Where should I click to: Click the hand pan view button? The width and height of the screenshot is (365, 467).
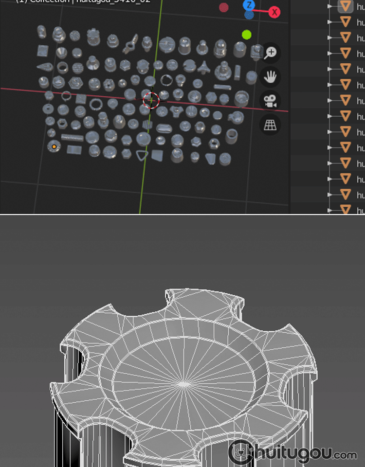tap(270, 76)
